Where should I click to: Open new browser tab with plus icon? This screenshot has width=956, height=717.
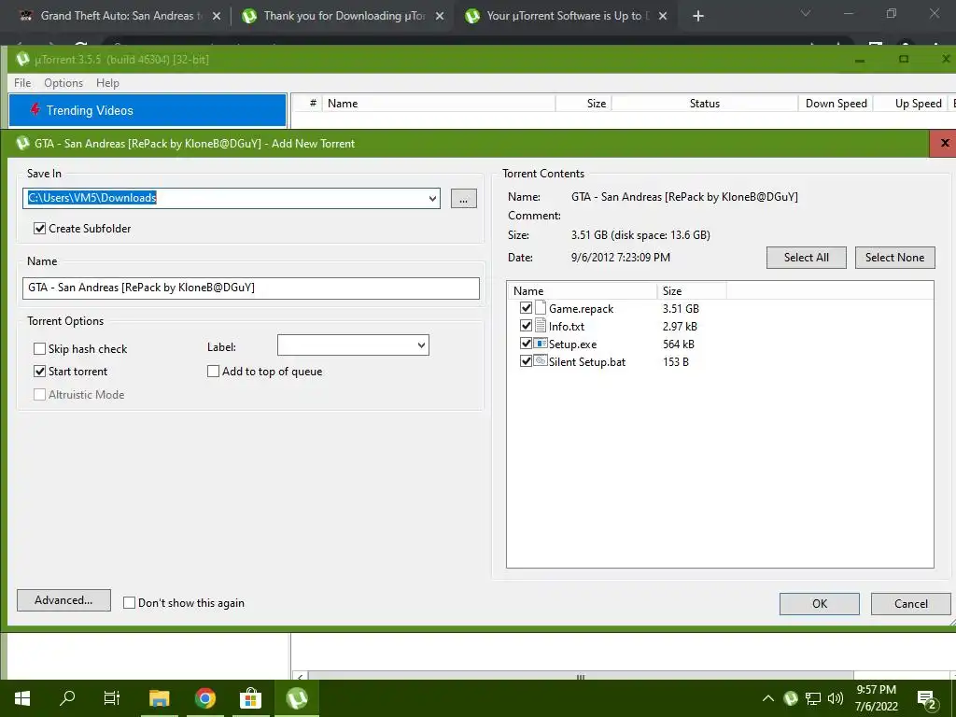tap(698, 17)
